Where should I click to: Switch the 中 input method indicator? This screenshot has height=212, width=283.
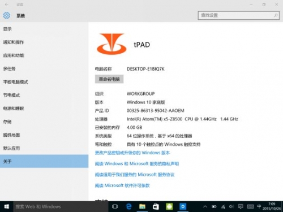pyautogui.click(x=259, y=206)
